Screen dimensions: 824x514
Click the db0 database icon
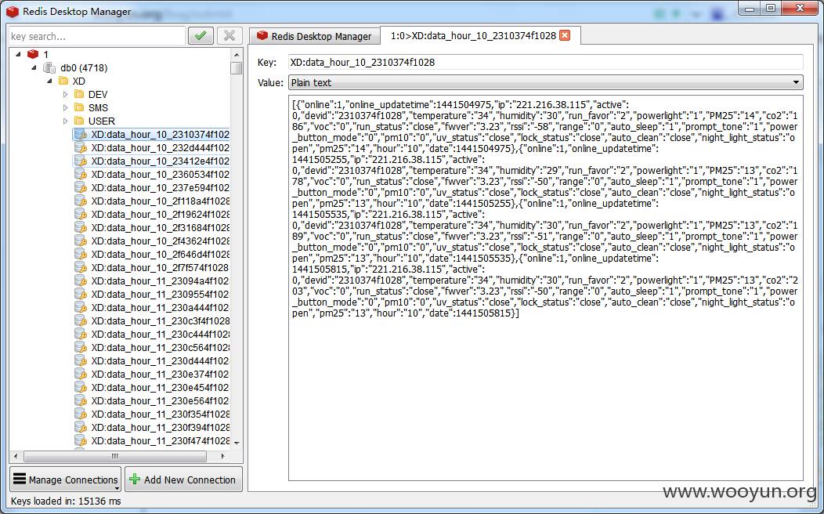pyautogui.click(x=49, y=68)
